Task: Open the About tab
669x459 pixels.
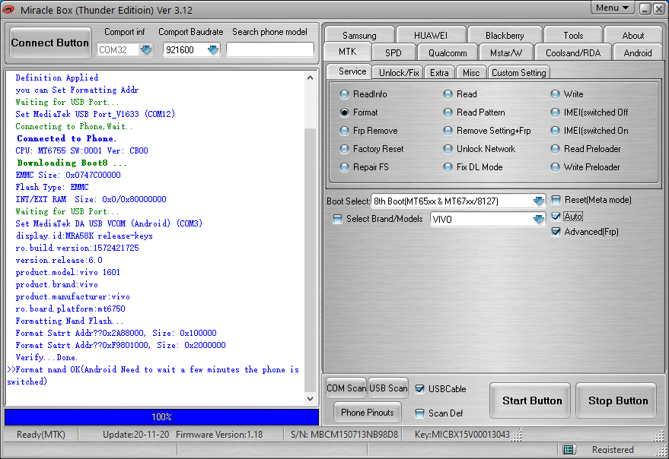Action: click(632, 36)
